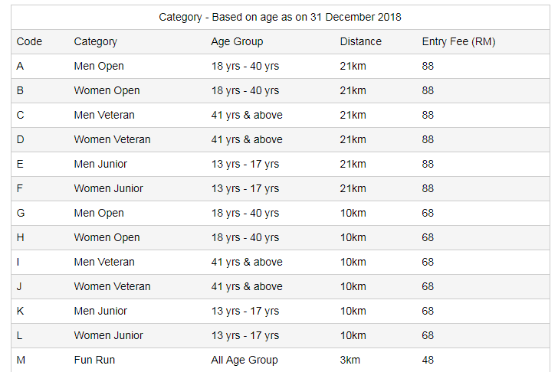The width and height of the screenshot is (558, 372).
Task: Click Women Open in row B
Action: pyautogui.click(x=107, y=90)
